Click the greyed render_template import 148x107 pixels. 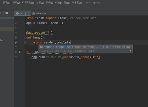click(x=83, y=18)
